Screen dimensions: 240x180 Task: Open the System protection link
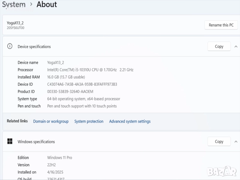click(89, 121)
